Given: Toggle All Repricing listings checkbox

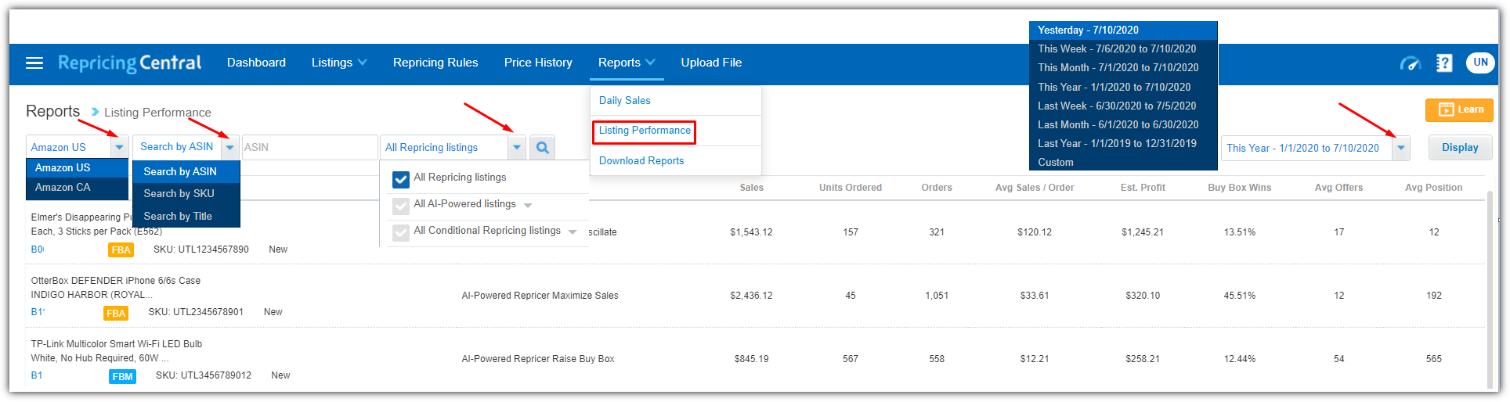Looking at the screenshot, I should point(401,179).
